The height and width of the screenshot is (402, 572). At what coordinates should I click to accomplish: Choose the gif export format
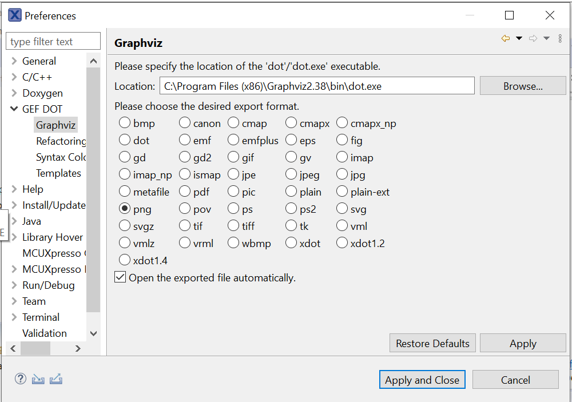click(233, 157)
